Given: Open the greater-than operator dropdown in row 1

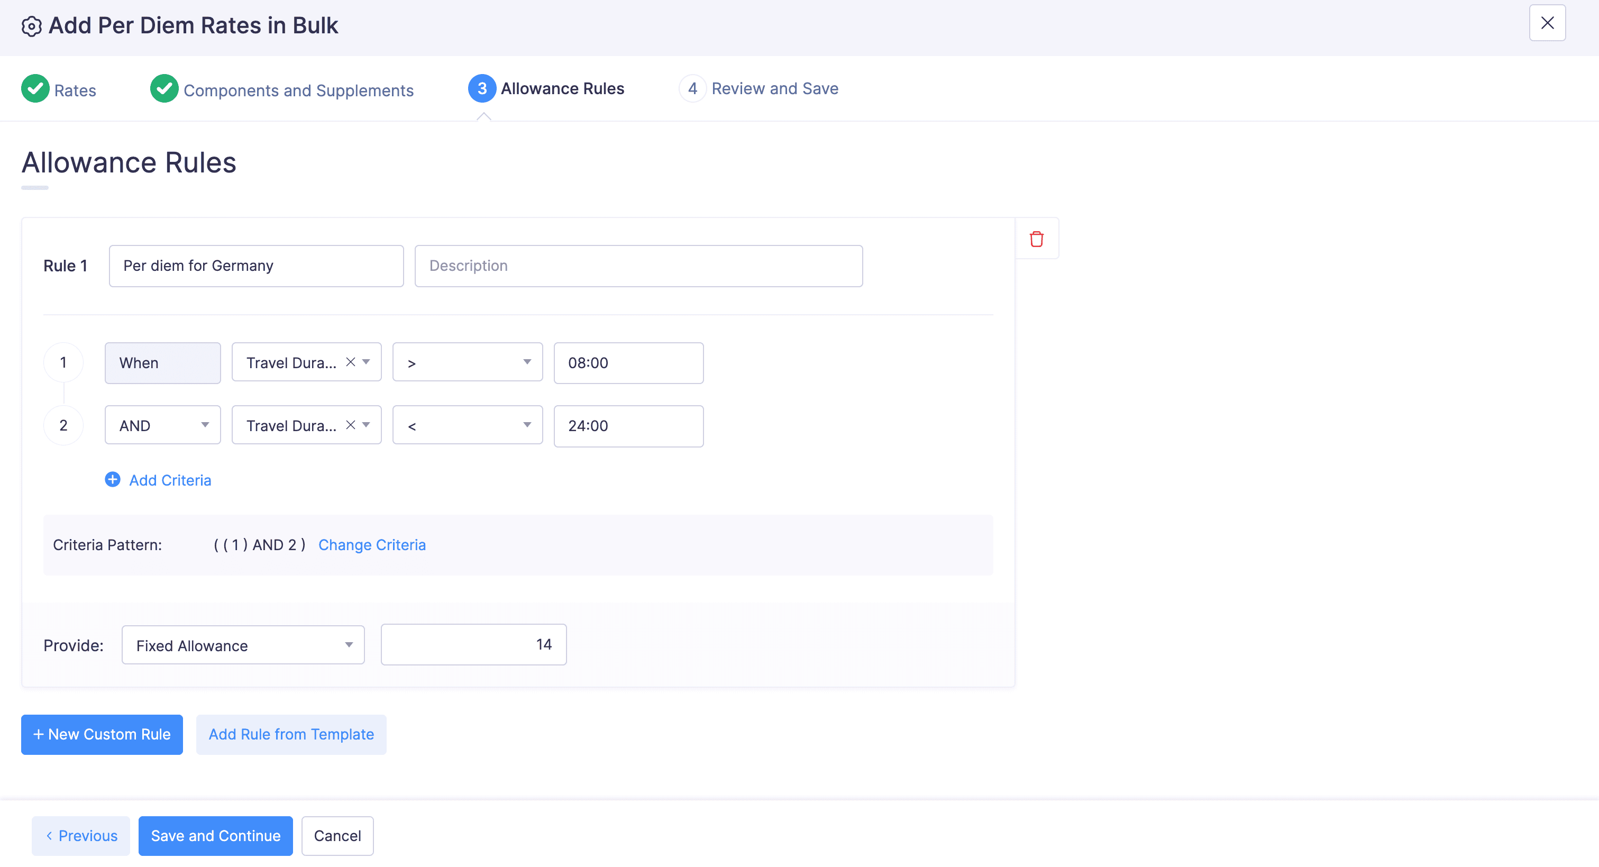Looking at the screenshot, I should [x=467, y=362].
